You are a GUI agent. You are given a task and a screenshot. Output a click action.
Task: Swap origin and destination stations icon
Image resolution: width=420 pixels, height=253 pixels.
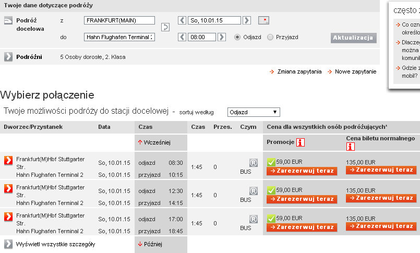click(x=165, y=27)
